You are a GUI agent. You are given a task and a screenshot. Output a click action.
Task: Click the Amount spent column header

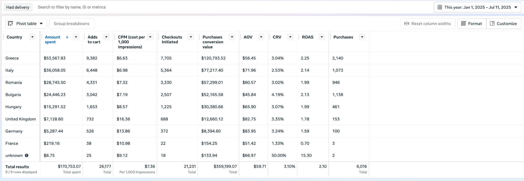click(x=53, y=39)
